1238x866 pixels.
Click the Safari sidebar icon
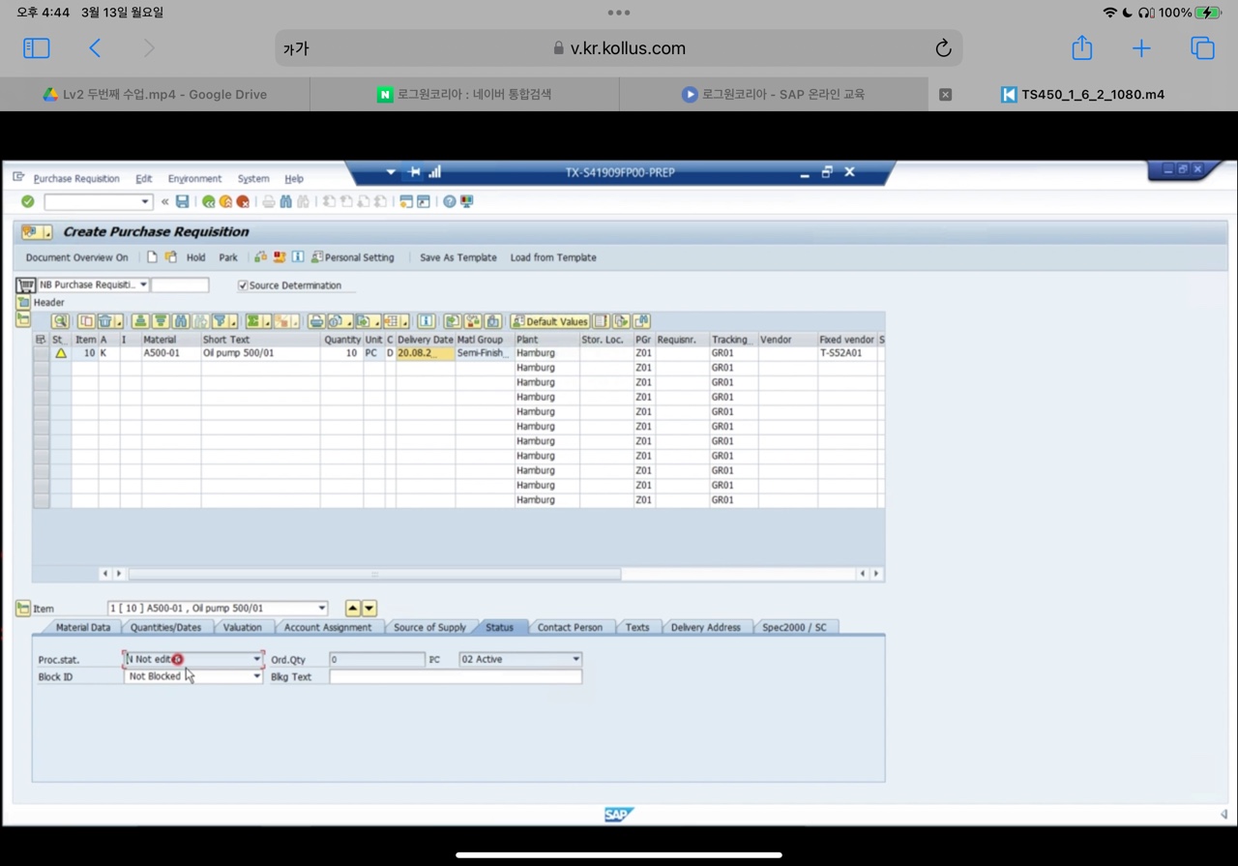[37, 48]
